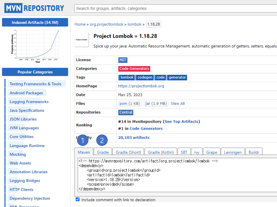Open Code Generators ranking link
The image size is (277, 207).
point(146,129)
